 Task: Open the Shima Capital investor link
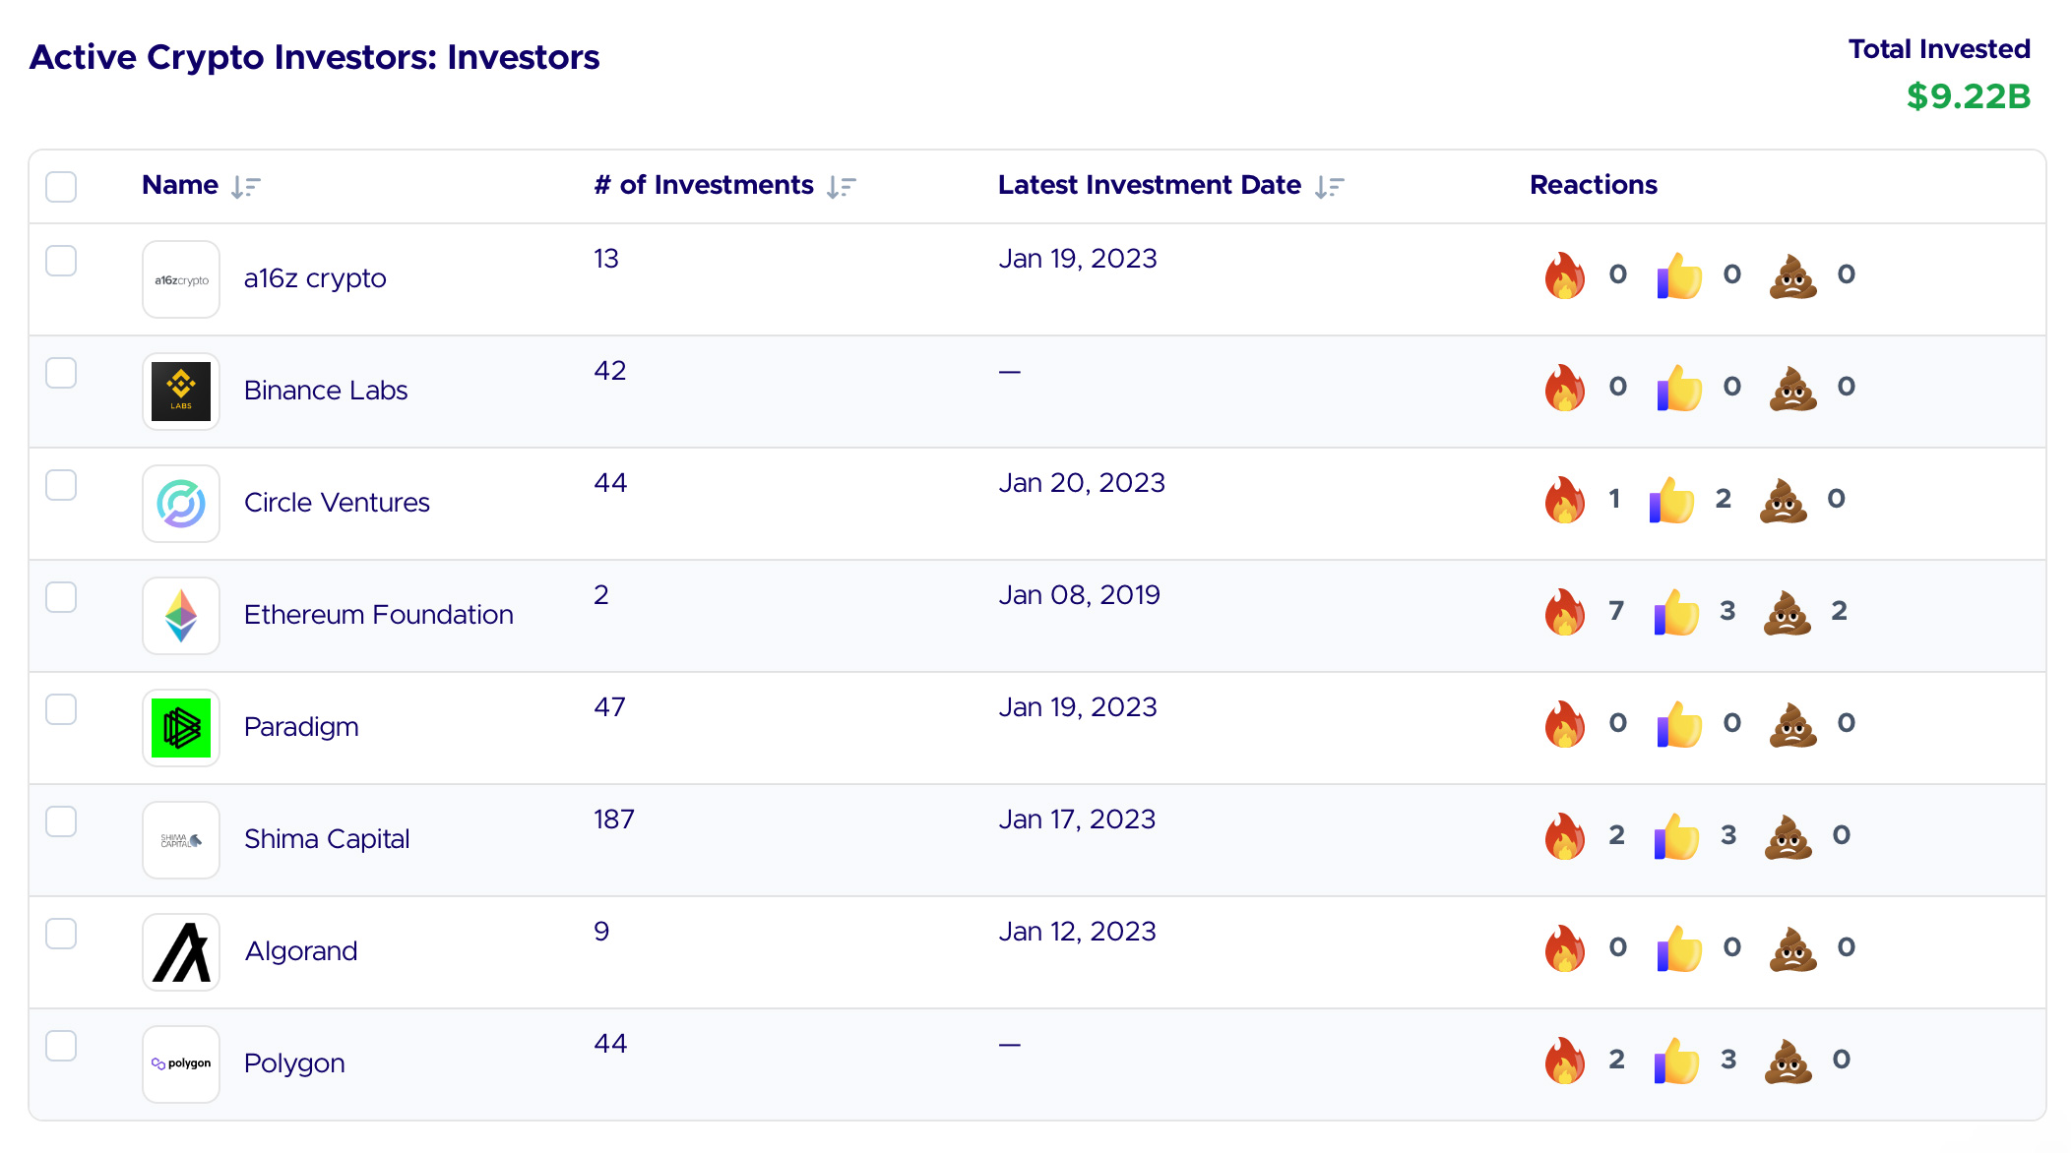coord(326,839)
